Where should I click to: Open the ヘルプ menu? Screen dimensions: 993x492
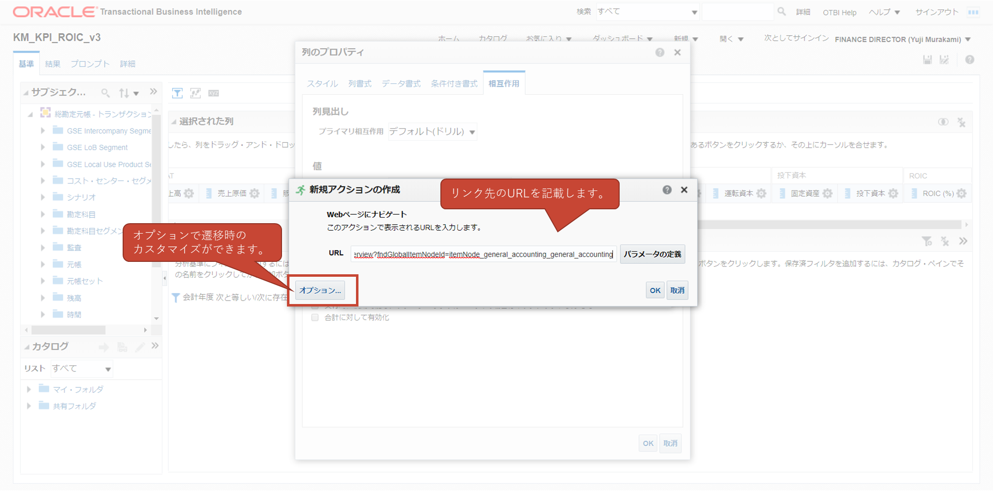[884, 12]
